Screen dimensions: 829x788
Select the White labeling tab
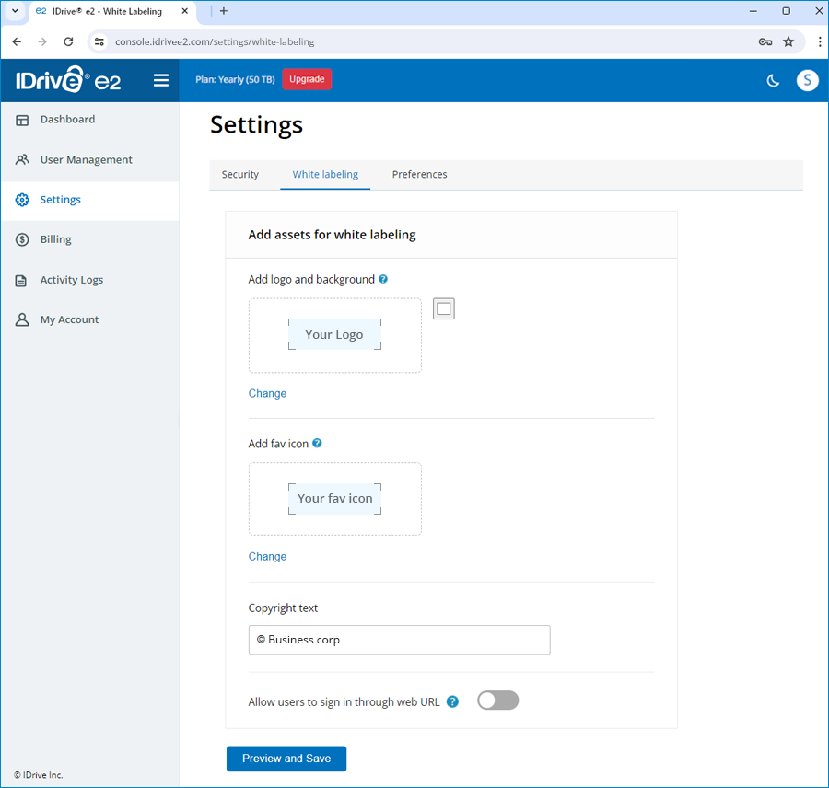tap(325, 174)
